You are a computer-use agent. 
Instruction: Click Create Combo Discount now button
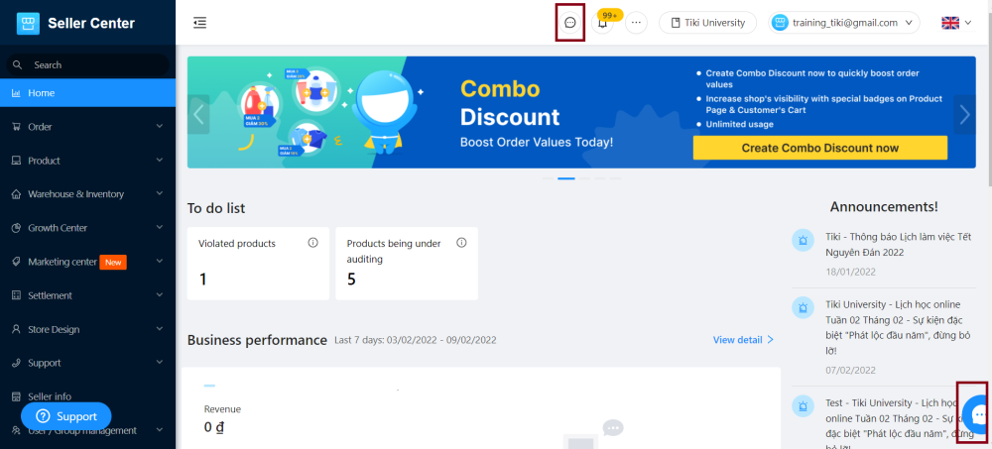(x=820, y=148)
